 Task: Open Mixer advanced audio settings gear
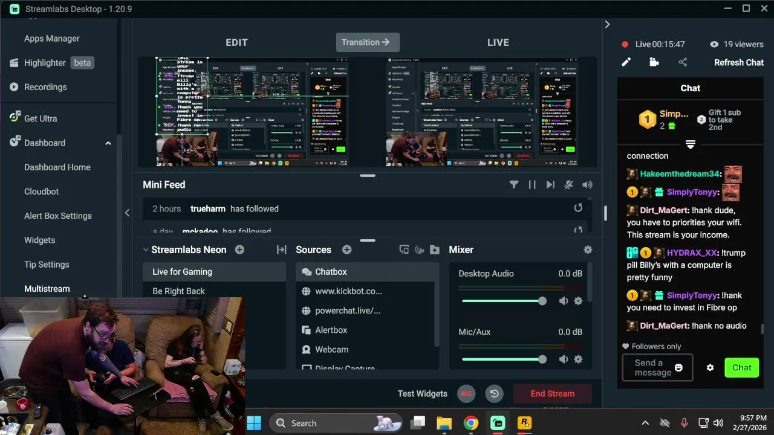pyautogui.click(x=588, y=250)
